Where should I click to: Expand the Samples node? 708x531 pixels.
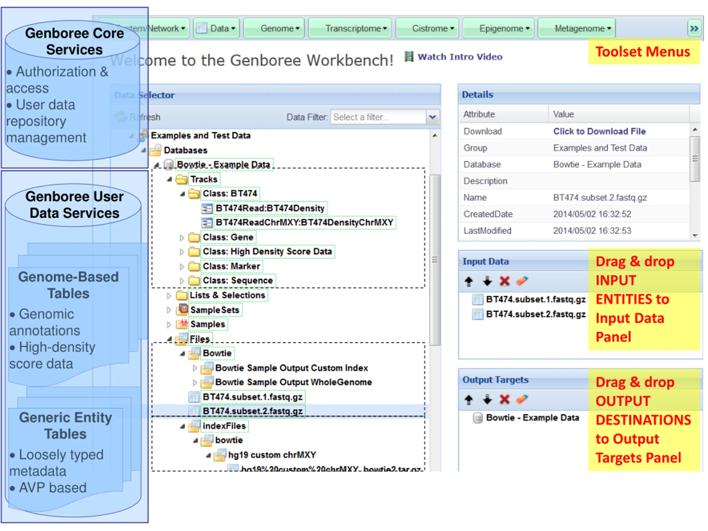[169, 325]
